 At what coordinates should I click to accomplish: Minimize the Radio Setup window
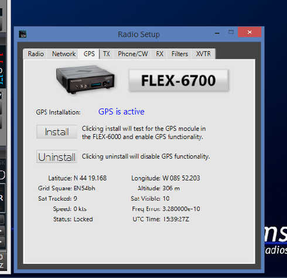point(217,33)
